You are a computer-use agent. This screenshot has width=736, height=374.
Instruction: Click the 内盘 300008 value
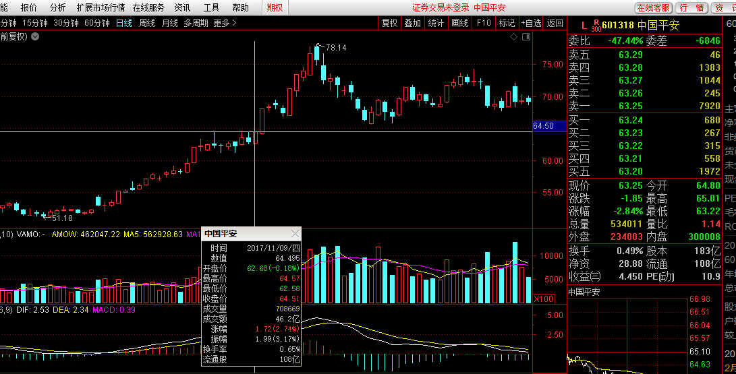point(704,237)
